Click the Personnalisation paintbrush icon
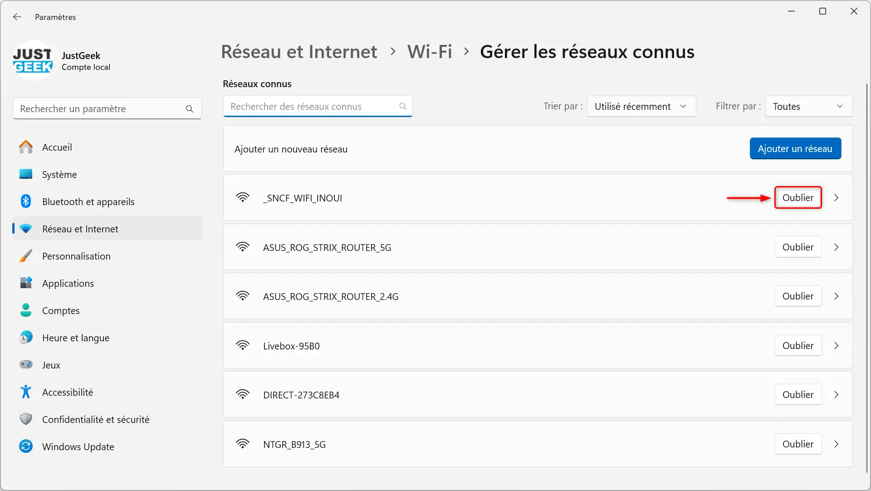Image resolution: width=871 pixels, height=491 pixels. click(x=26, y=256)
